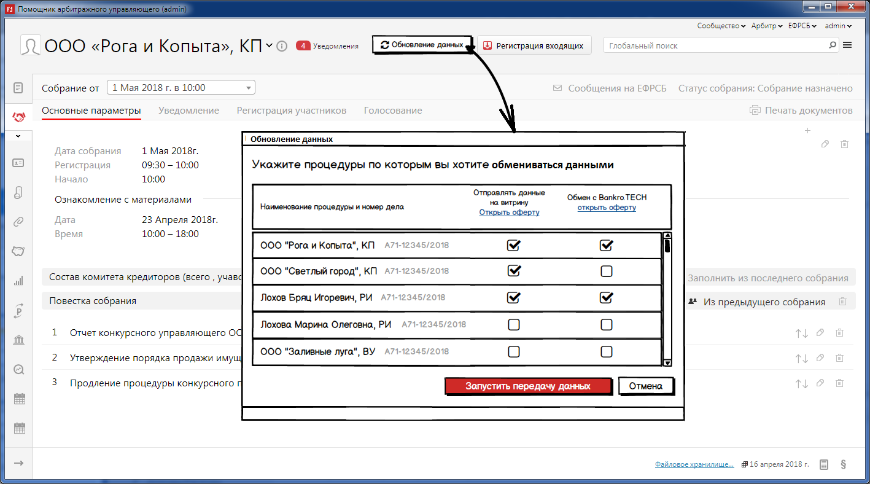Enable Bankro.TECH exchange for Лохова Марина Олеговна
This screenshot has height=484, width=870.
click(x=606, y=324)
